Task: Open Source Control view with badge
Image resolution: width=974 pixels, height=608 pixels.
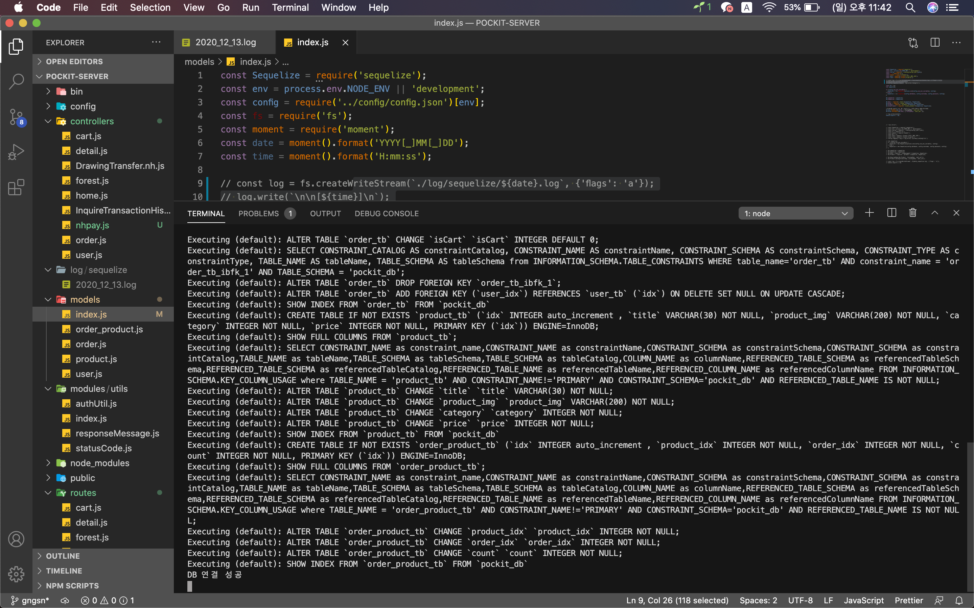Action: [x=16, y=117]
